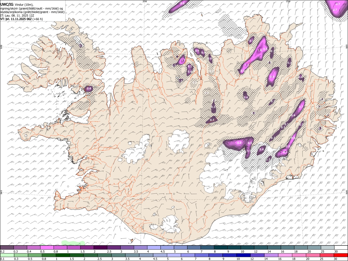Select the white swatch ending the top legend row
The width and height of the screenshot is (348, 261).
(x=341, y=248)
